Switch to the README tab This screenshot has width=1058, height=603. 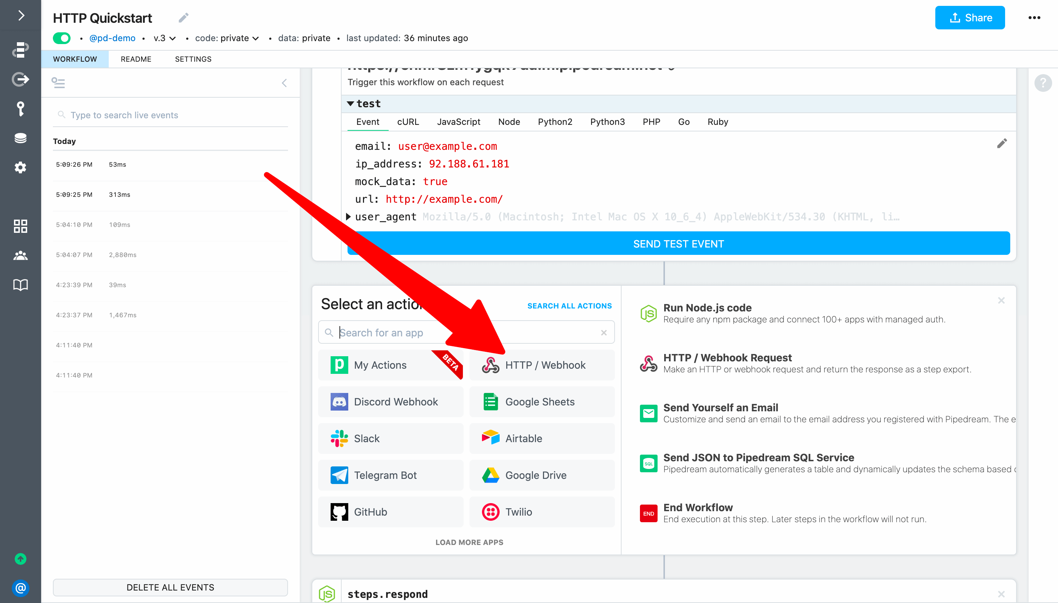pos(136,59)
